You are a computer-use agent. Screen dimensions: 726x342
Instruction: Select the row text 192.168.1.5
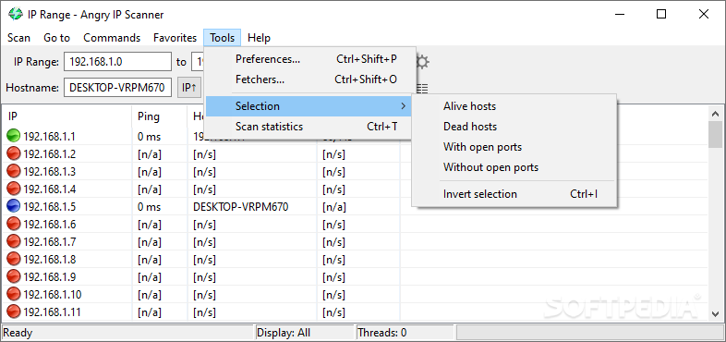(x=49, y=207)
